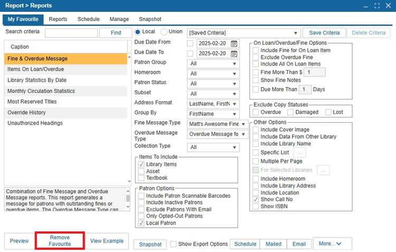Click the Search criteria input field
The width and height of the screenshot is (396, 252).
(x=71, y=33)
